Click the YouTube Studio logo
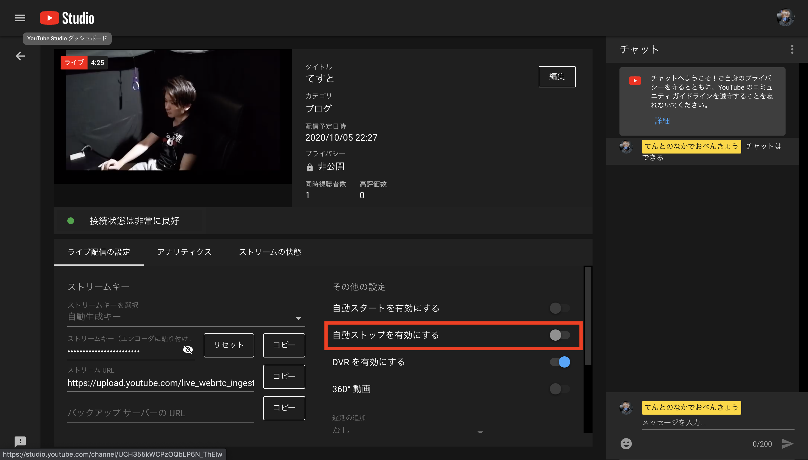 (x=67, y=18)
